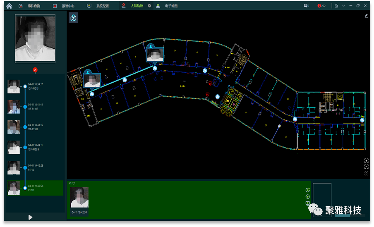
Task: Play the face track animation
Action: click(x=30, y=217)
